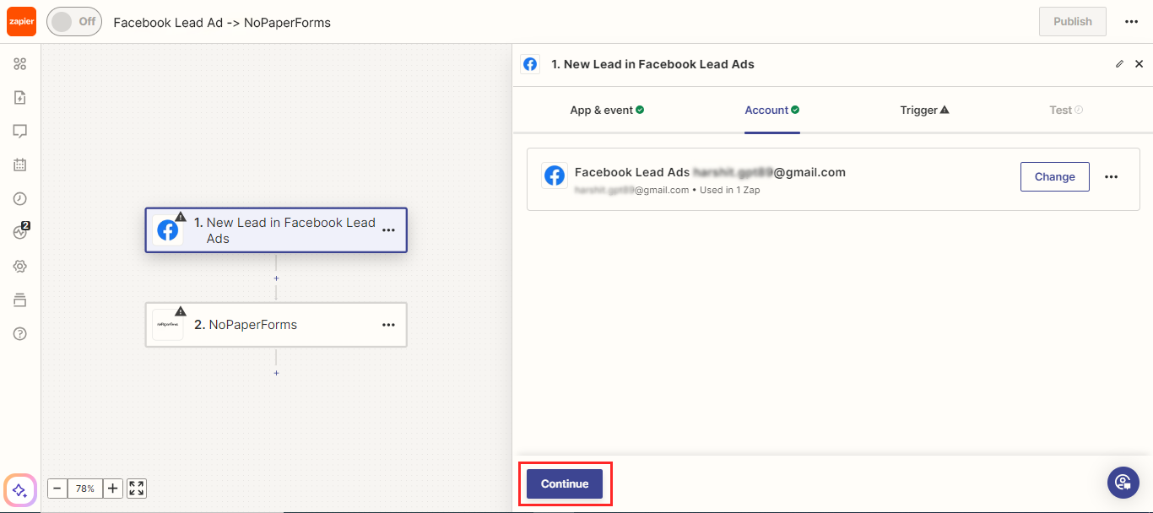The width and height of the screenshot is (1153, 513).
Task: Zoom in the canvas with plus
Action: 113,489
